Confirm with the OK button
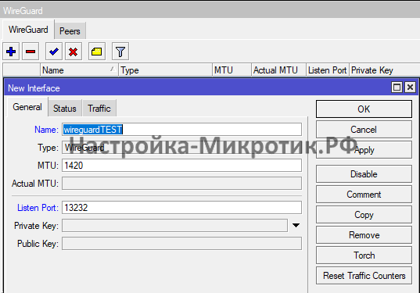This screenshot has height=293, width=420. pos(364,109)
